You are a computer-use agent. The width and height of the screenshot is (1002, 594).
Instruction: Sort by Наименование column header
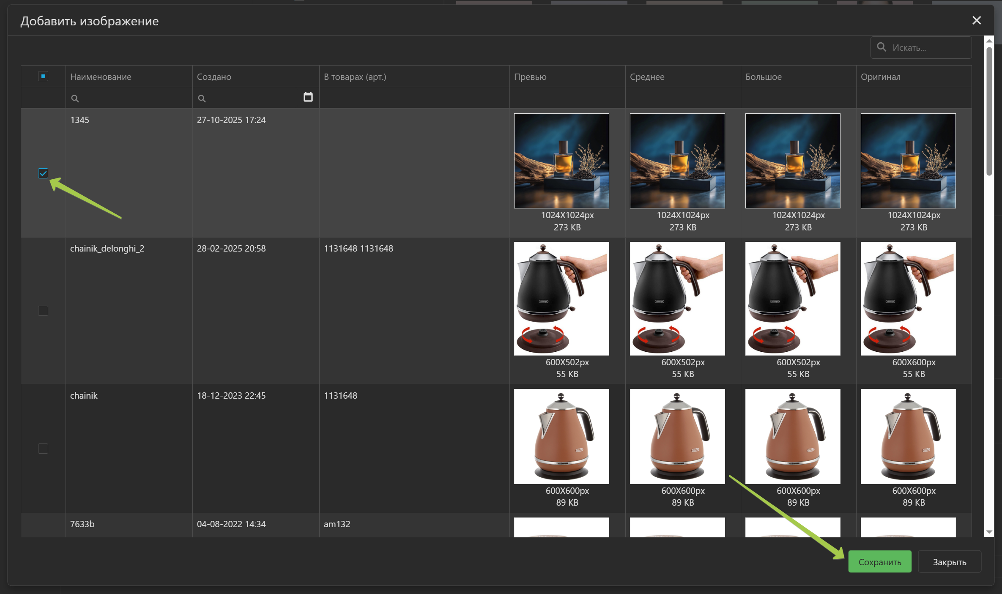[101, 77]
